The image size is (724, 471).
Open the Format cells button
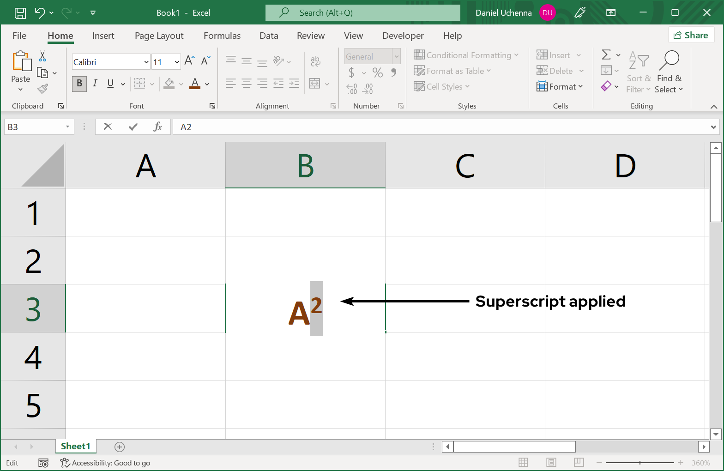(x=560, y=86)
